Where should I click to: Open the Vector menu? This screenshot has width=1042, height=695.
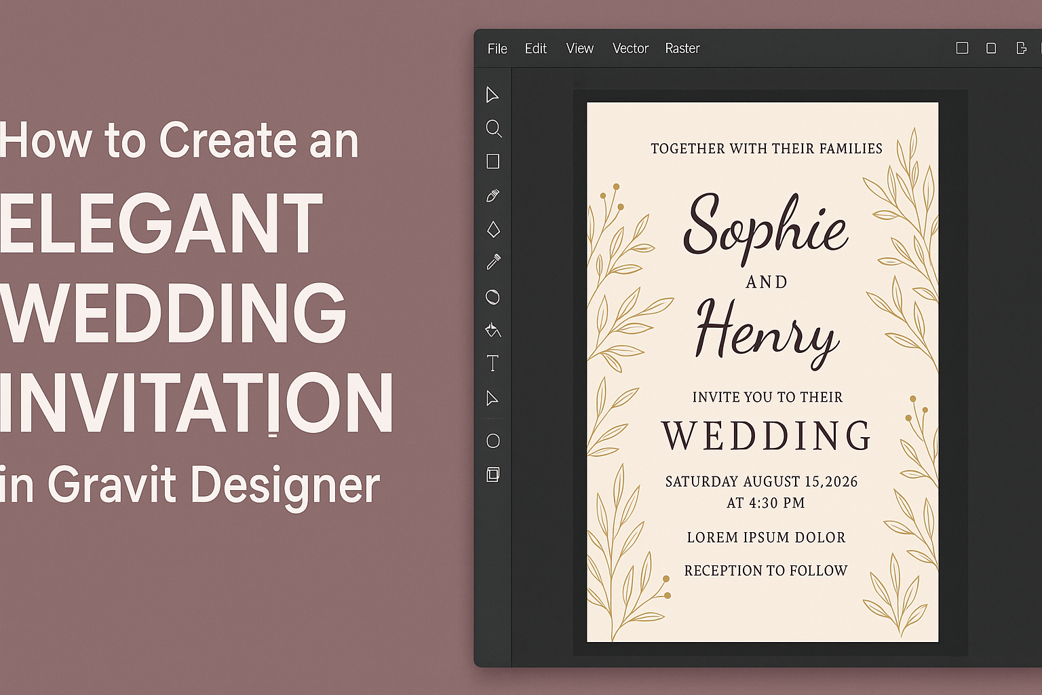630,48
